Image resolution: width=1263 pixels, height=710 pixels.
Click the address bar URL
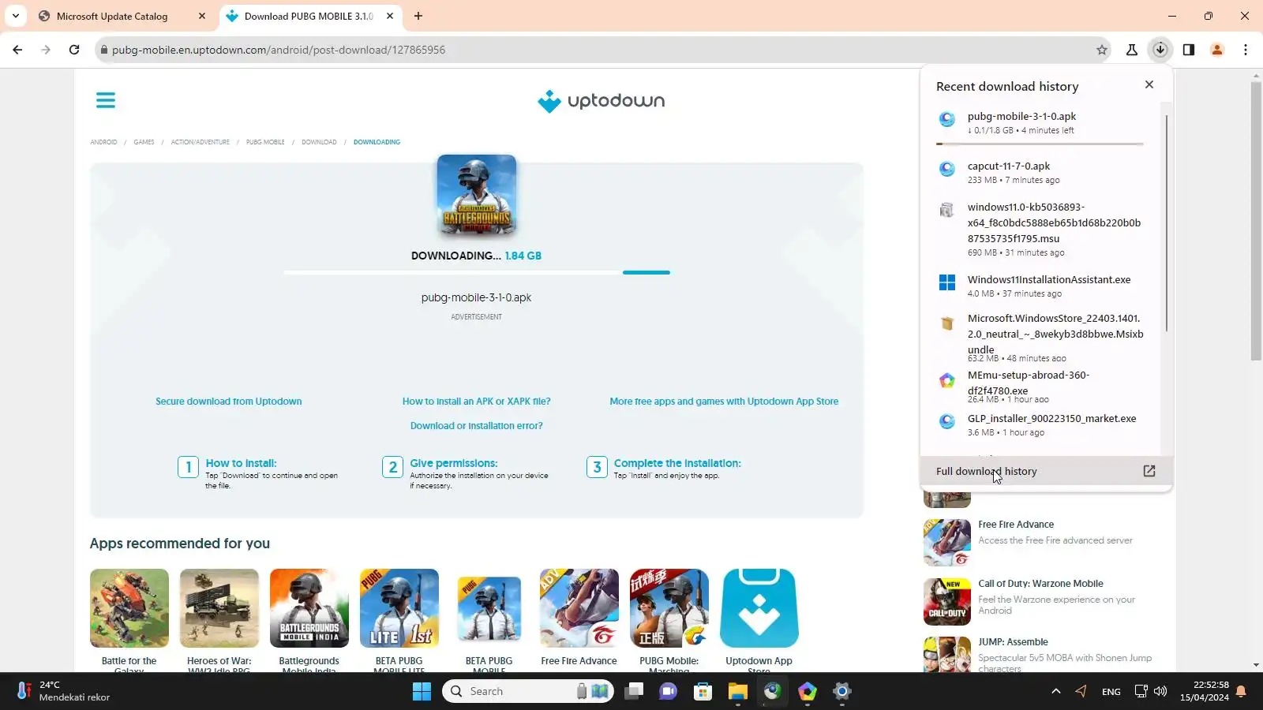point(279,50)
